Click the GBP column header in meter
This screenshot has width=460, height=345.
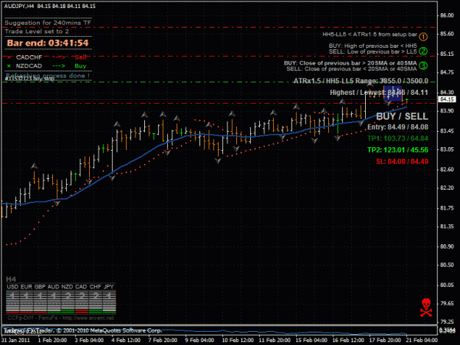(40, 287)
